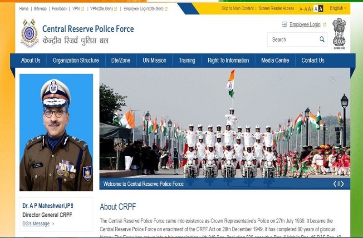This screenshot has width=363, height=238.
Task: Click the VPN link
Action: (x=76, y=9)
